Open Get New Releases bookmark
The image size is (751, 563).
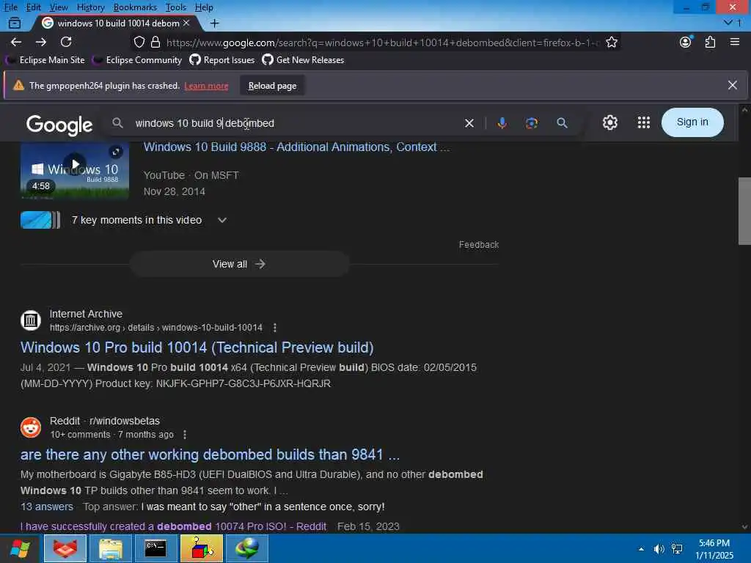[x=303, y=60]
